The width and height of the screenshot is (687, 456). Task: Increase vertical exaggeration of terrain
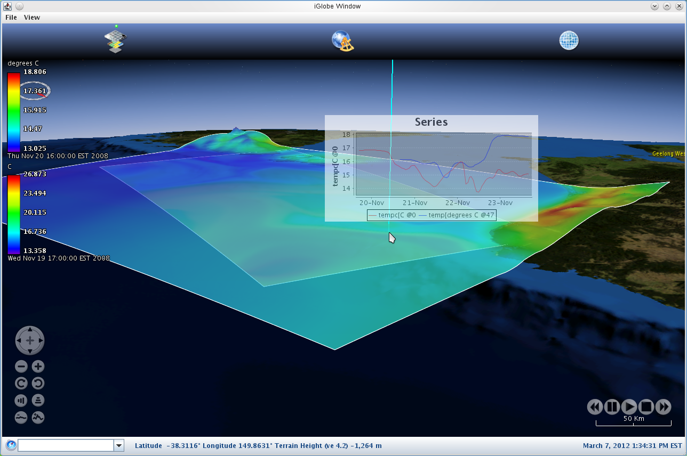[x=38, y=417]
